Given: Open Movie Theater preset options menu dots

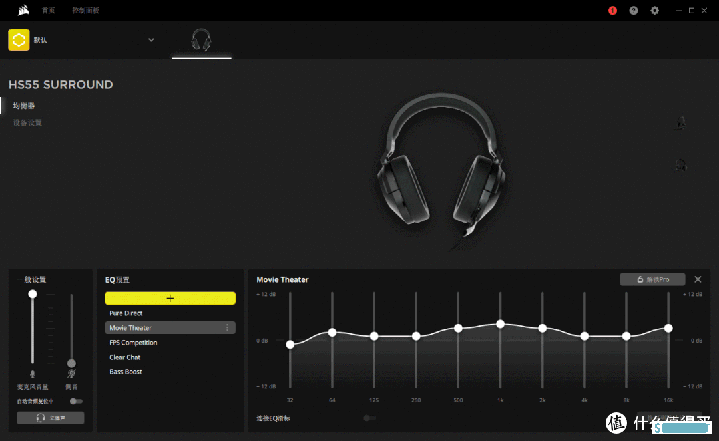Looking at the screenshot, I should (x=228, y=328).
